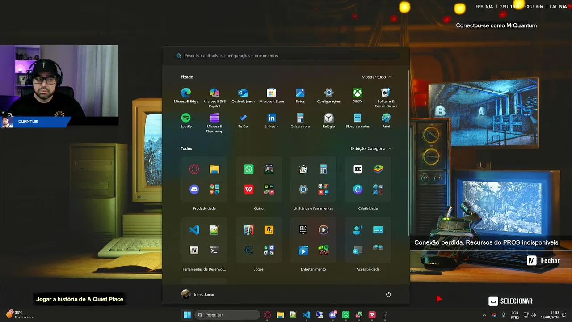Image resolution: width=572 pixels, height=322 pixels.
Task: Launch CapCut in the Criatividade group
Action: (x=357, y=169)
